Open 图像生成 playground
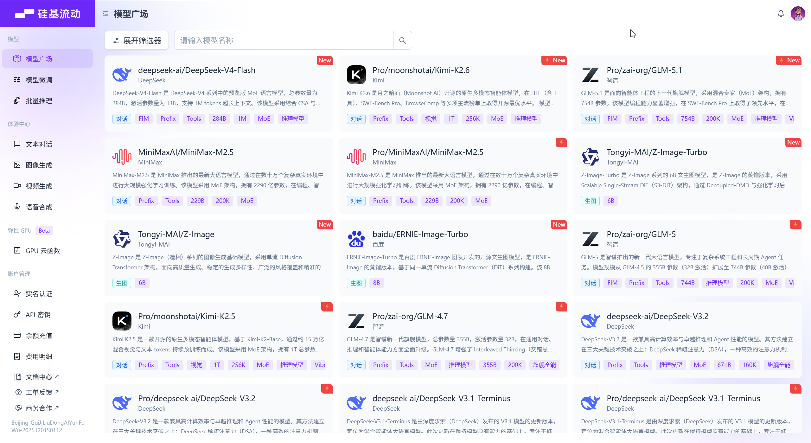The width and height of the screenshot is (811, 443). coord(48,165)
